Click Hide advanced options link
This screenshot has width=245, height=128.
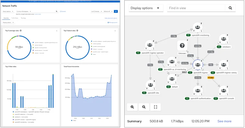pyautogui.click(x=111, y=18)
